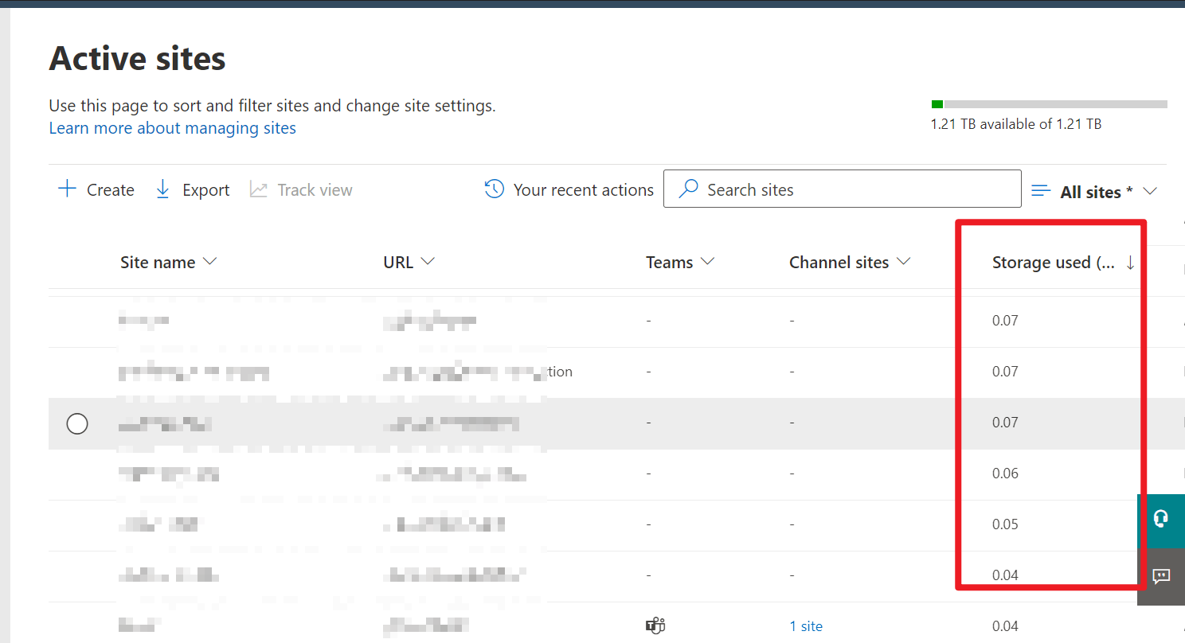Open the feedback chat icon
This screenshot has height=643, width=1185.
(x=1161, y=577)
